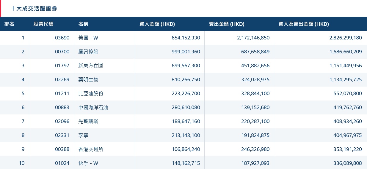The height and width of the screenshot is (169, 367).
Task: Select stock code 00388
Action: (62, 149)
